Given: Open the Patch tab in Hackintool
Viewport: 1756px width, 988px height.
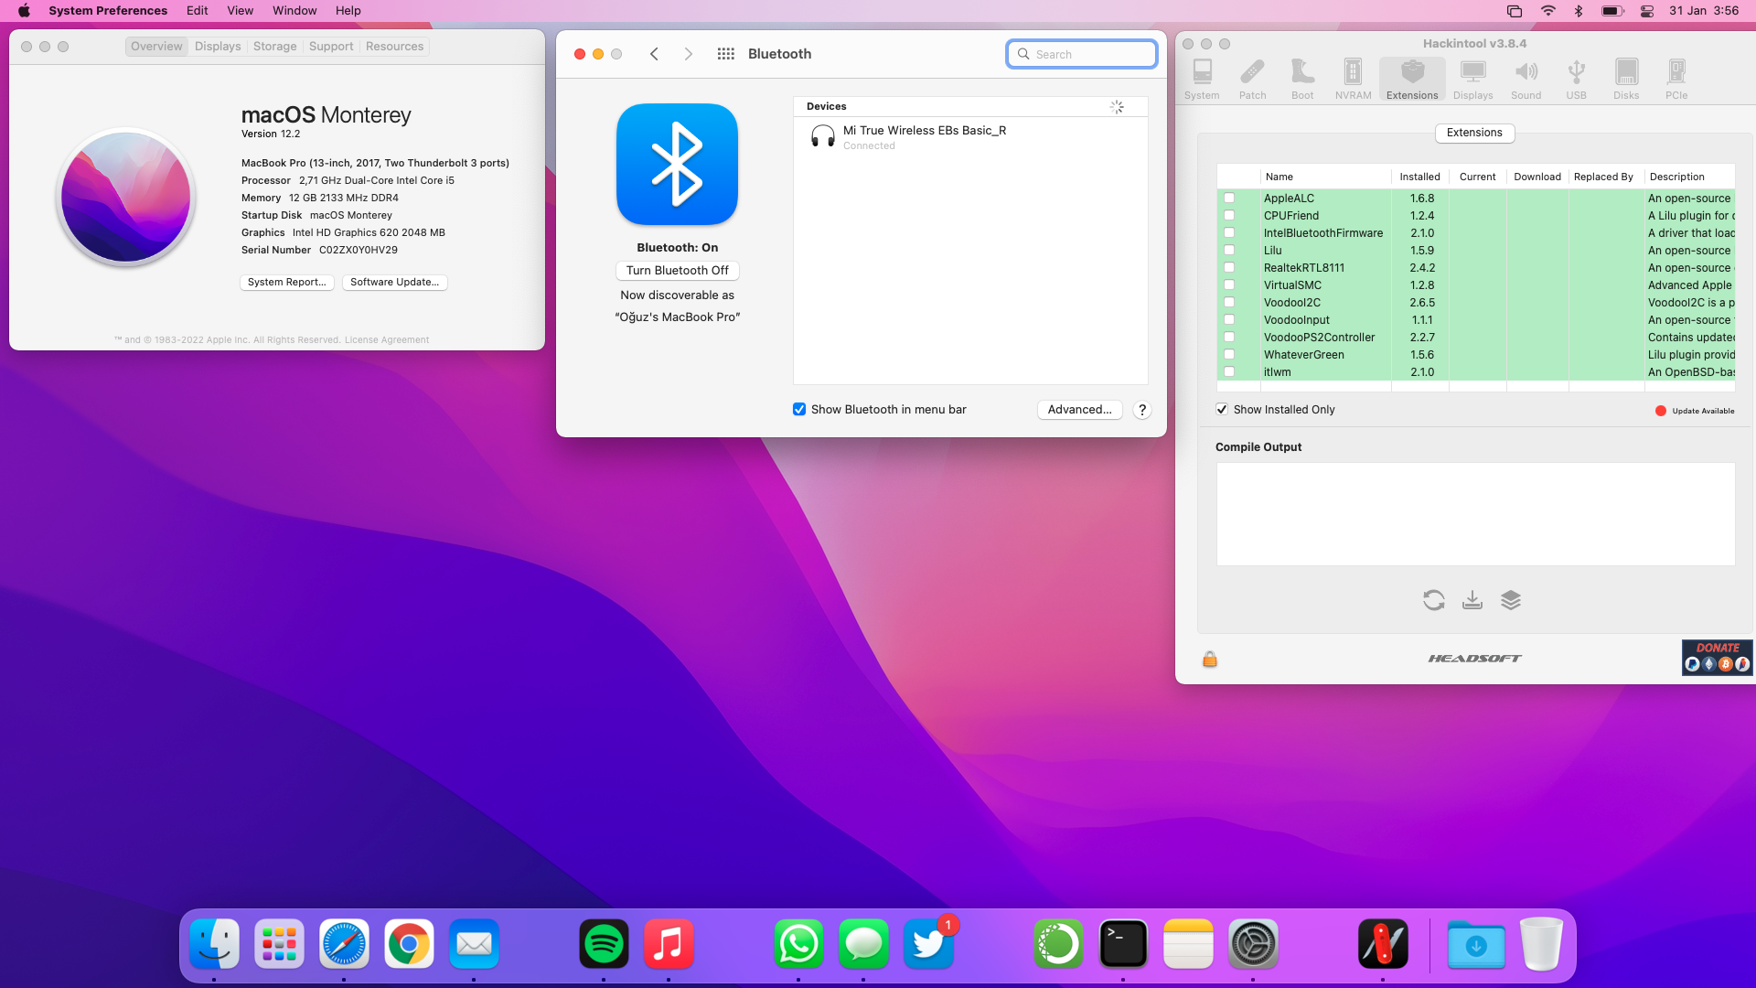Looking at the screenshot, I should coord(1252,79).
